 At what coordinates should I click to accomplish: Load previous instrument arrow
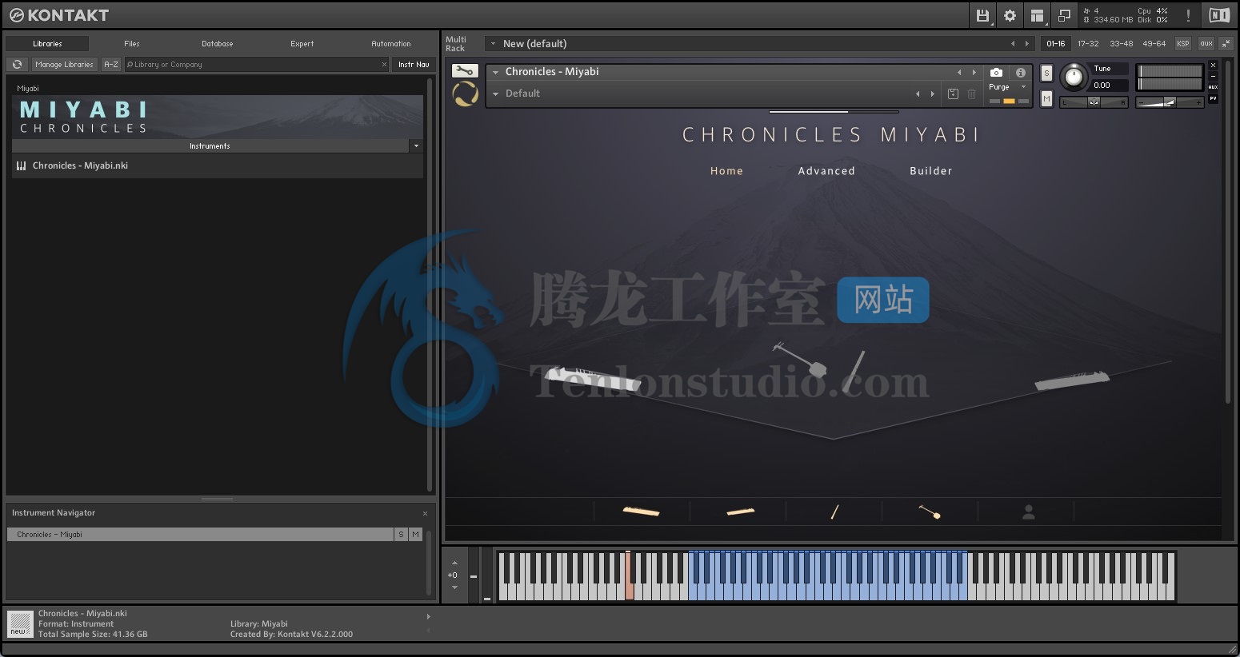pyautogui.click(x=959, y=72)
